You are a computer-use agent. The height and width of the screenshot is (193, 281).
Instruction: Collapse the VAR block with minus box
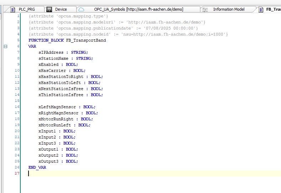5,46
